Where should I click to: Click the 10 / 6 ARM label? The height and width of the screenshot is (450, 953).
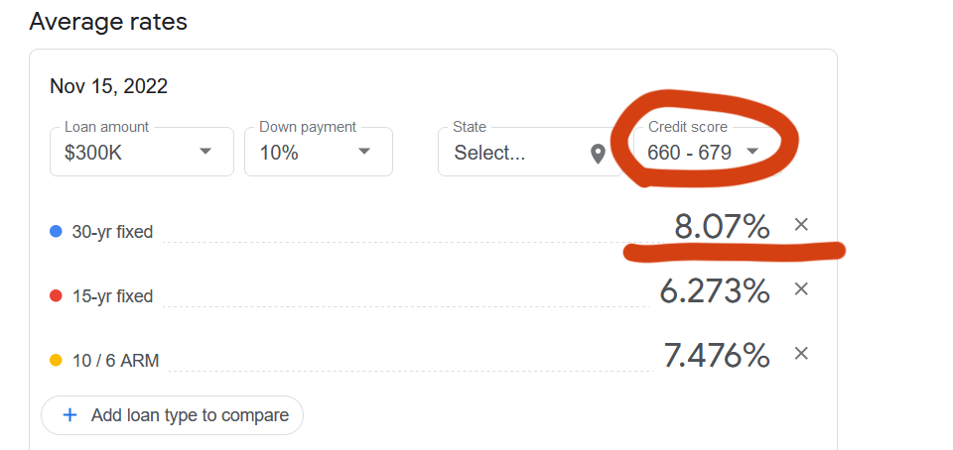point(115,361)
